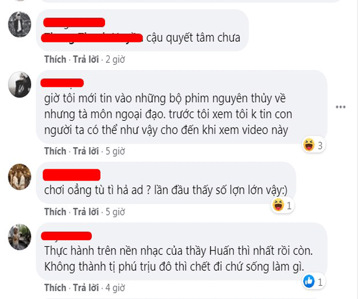This screenshot has width=358, height=299.
Task: Open the '4 giờ' timestamp link
Action: pyautogui.click(x=115, y=288)
